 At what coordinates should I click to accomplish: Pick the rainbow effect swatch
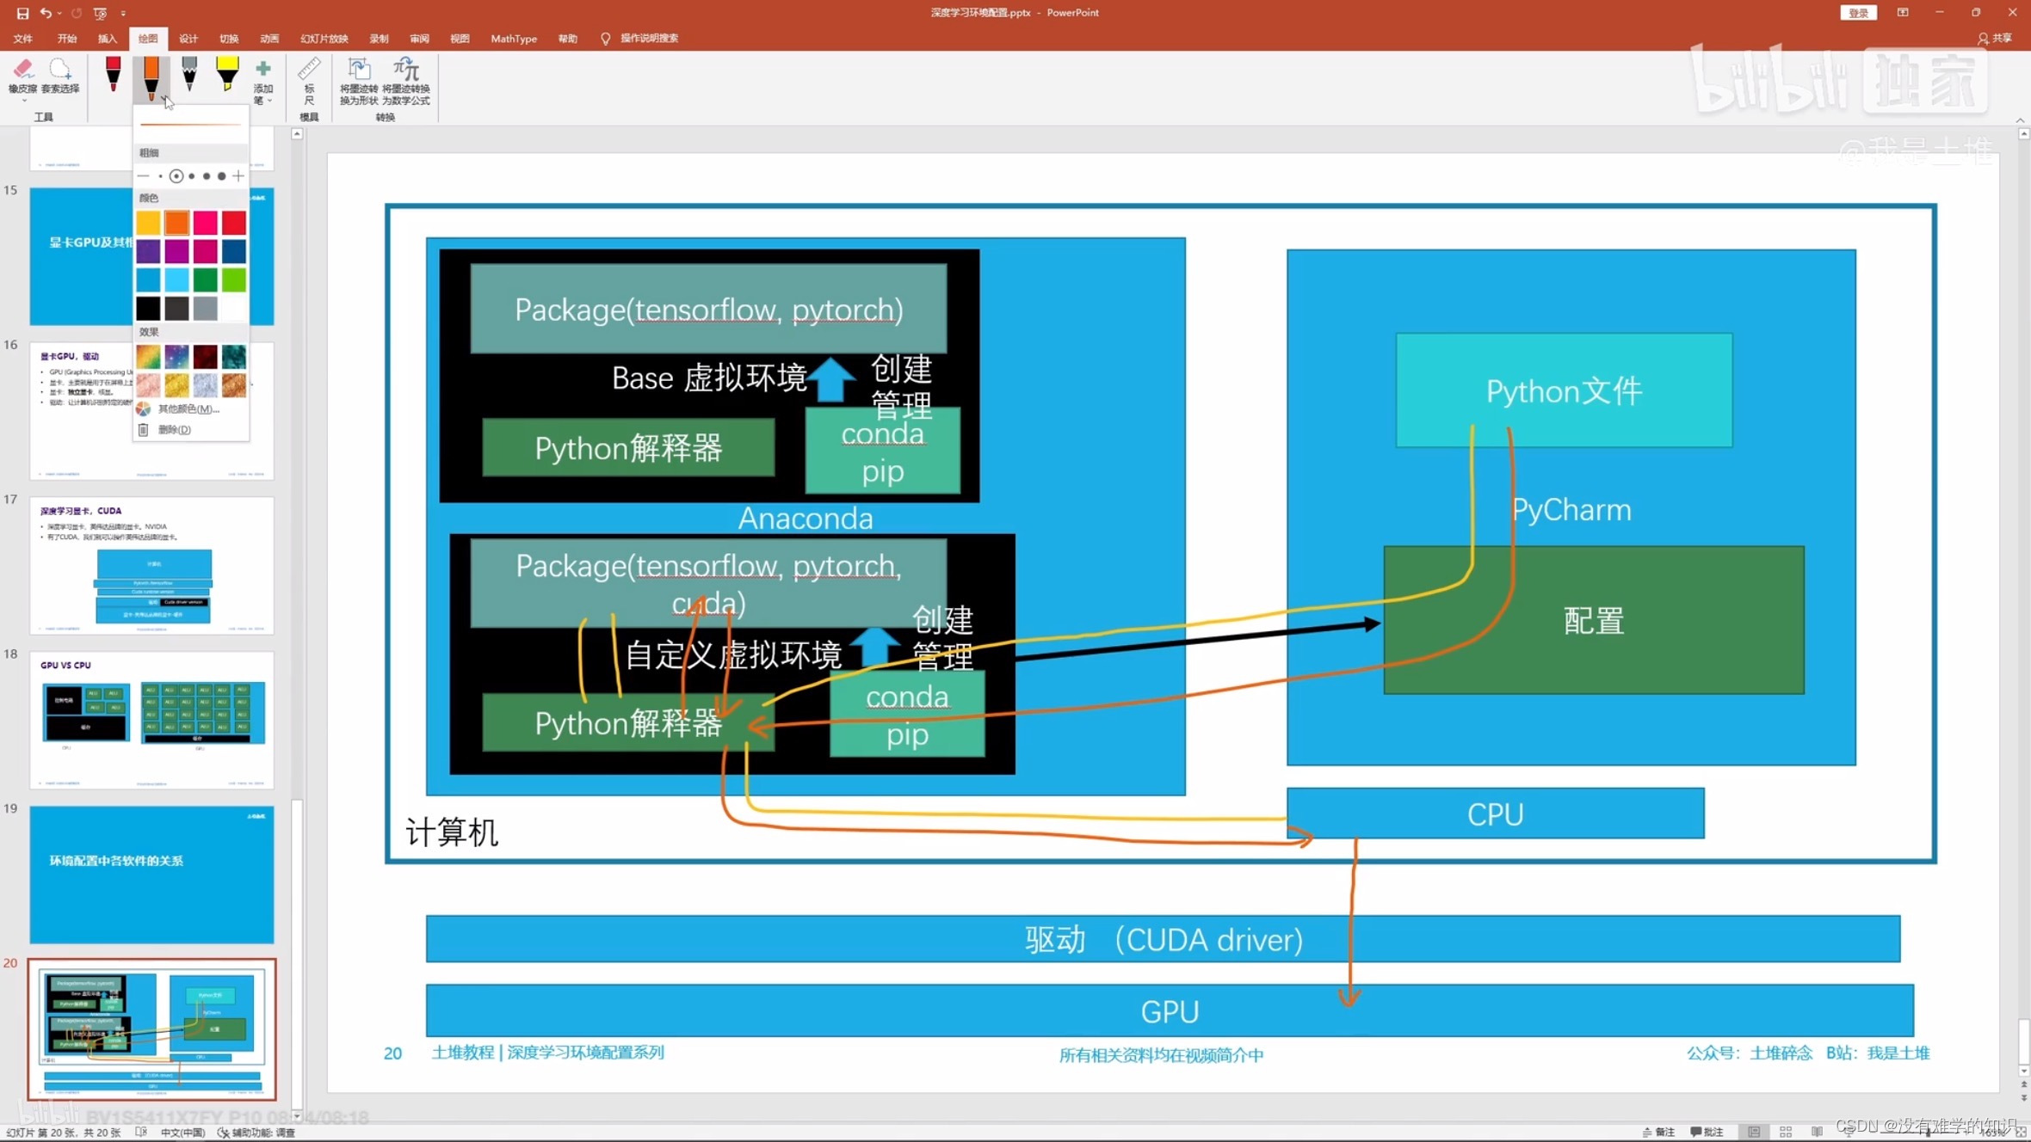tap(148, 356)
